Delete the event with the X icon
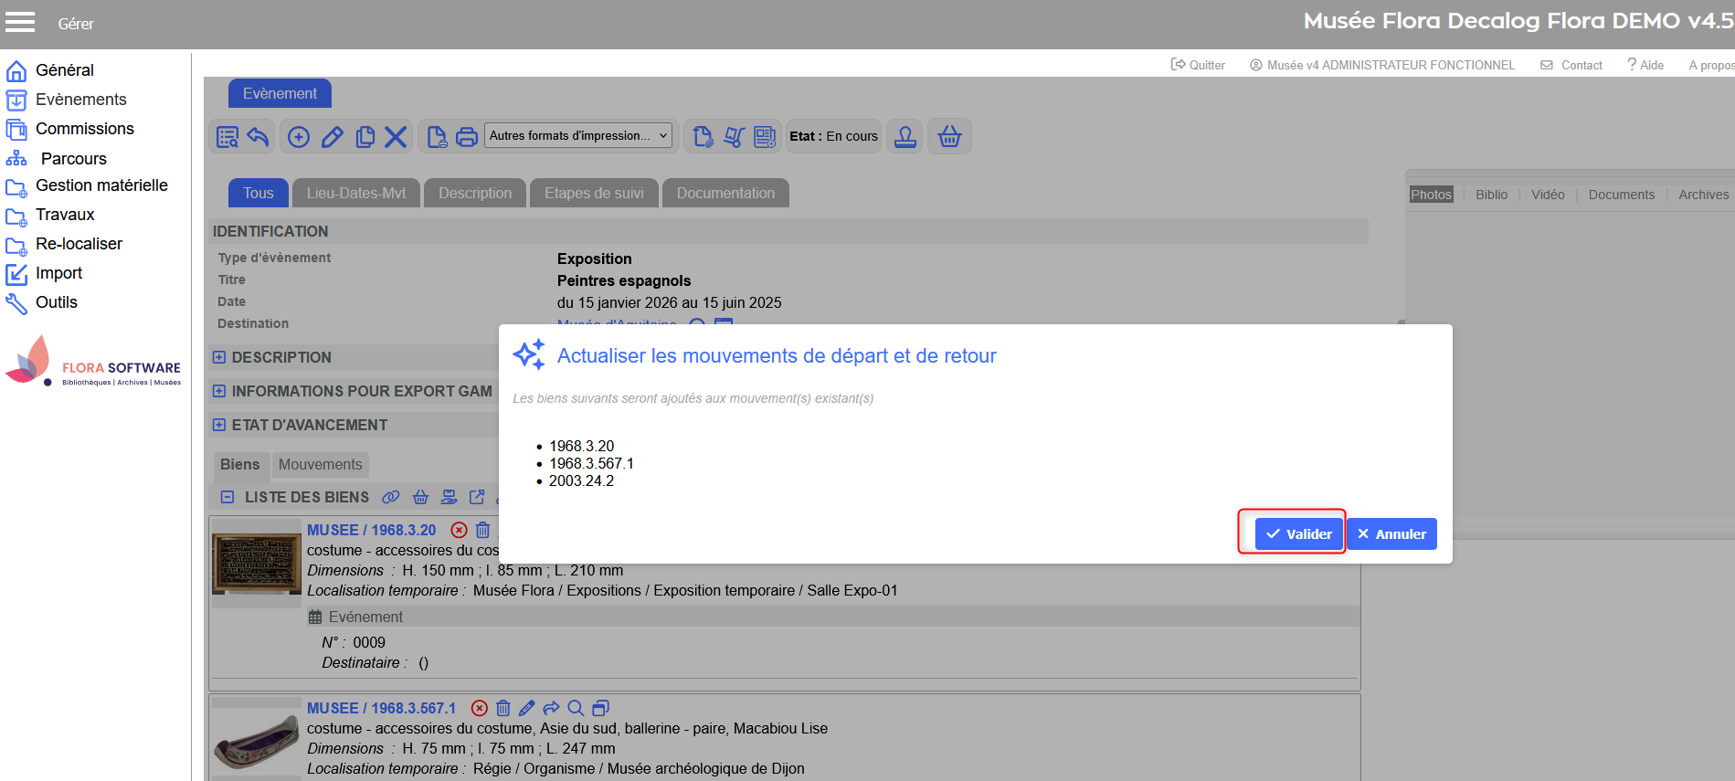Viewport: 1735px width, 781px height. (x=396, y=137)
